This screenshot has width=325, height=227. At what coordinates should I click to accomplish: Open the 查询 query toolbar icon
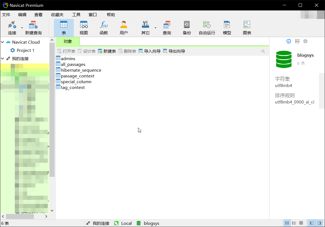pyautogui.click(x=167, y=27)
